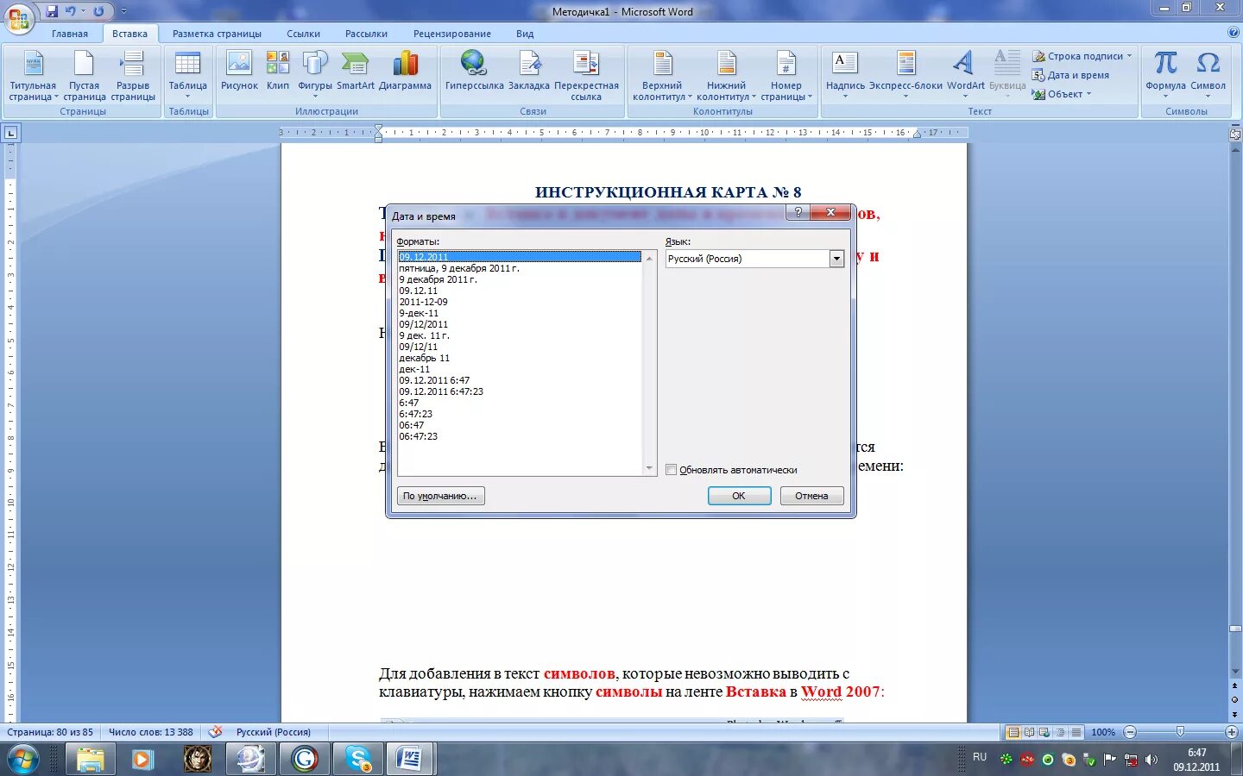Open the Таблица insert menu
The image size is (1243, 776).
coord(187,74)
